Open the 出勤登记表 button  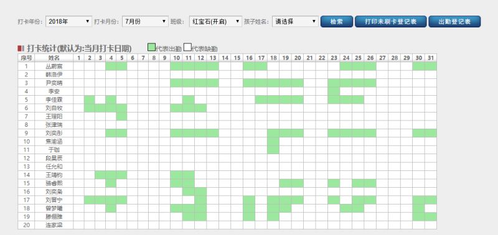point(454,22)
